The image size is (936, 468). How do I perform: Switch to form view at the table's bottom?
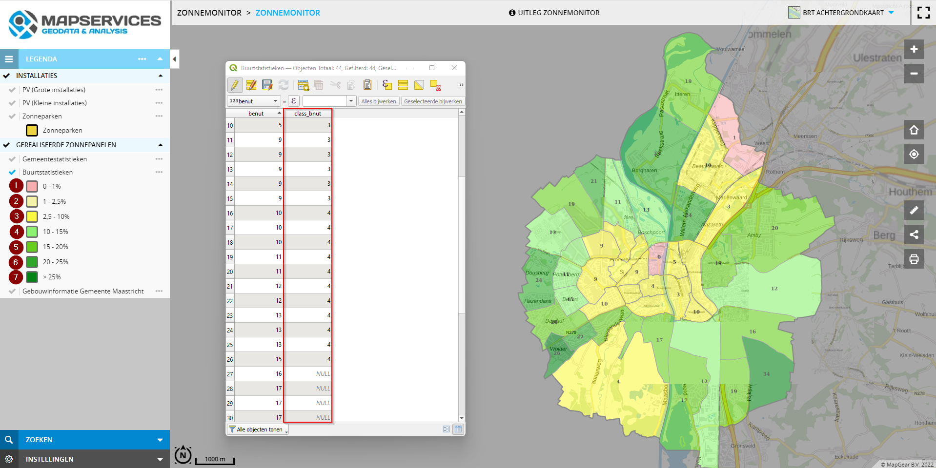click(x=447, y=429)
